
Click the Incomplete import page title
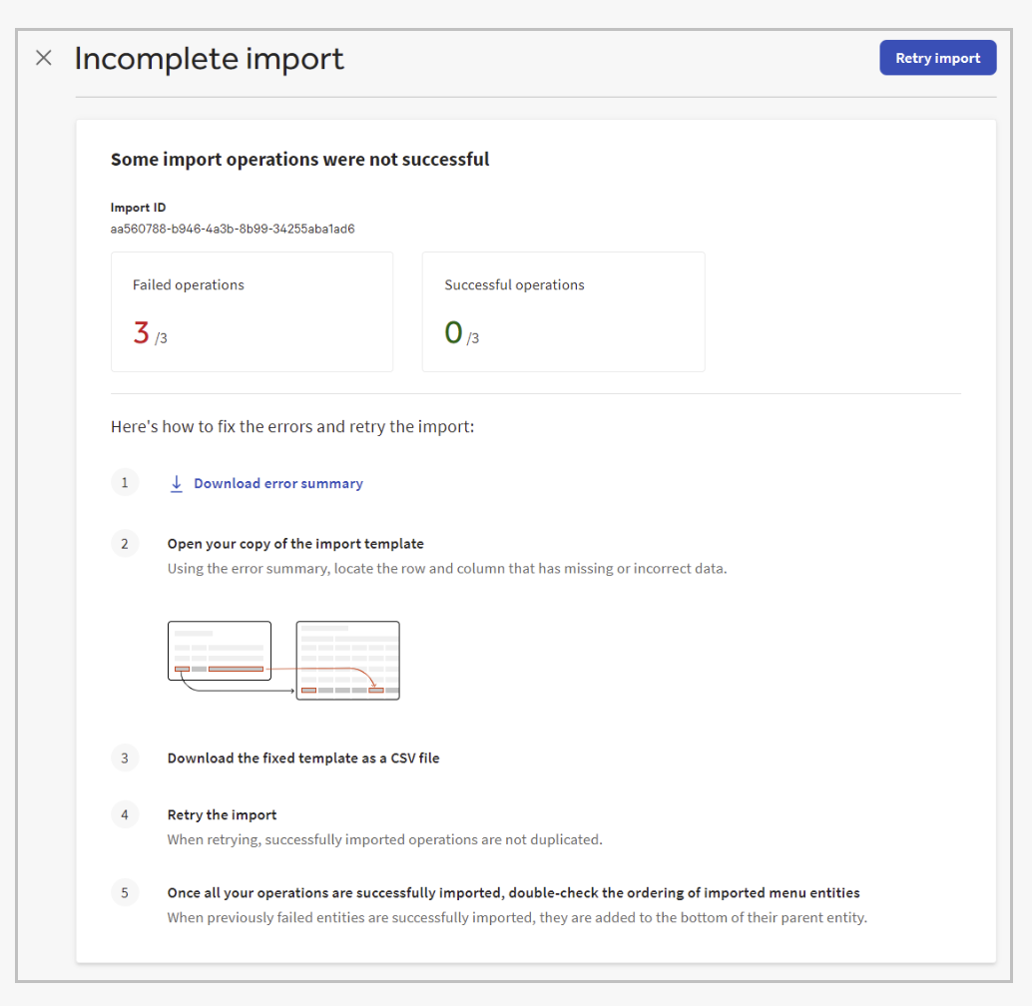pyautogui.click(x=210, y=59)
